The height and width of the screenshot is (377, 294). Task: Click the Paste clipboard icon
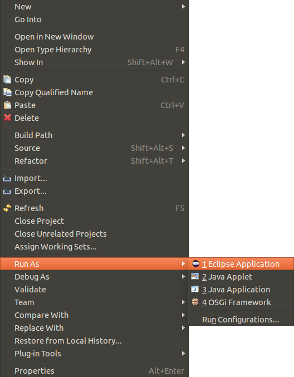(7, 105)
